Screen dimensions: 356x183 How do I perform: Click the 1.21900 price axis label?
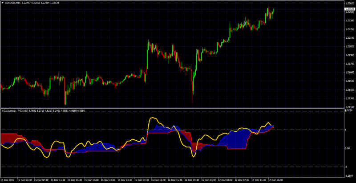pos(349,55)
